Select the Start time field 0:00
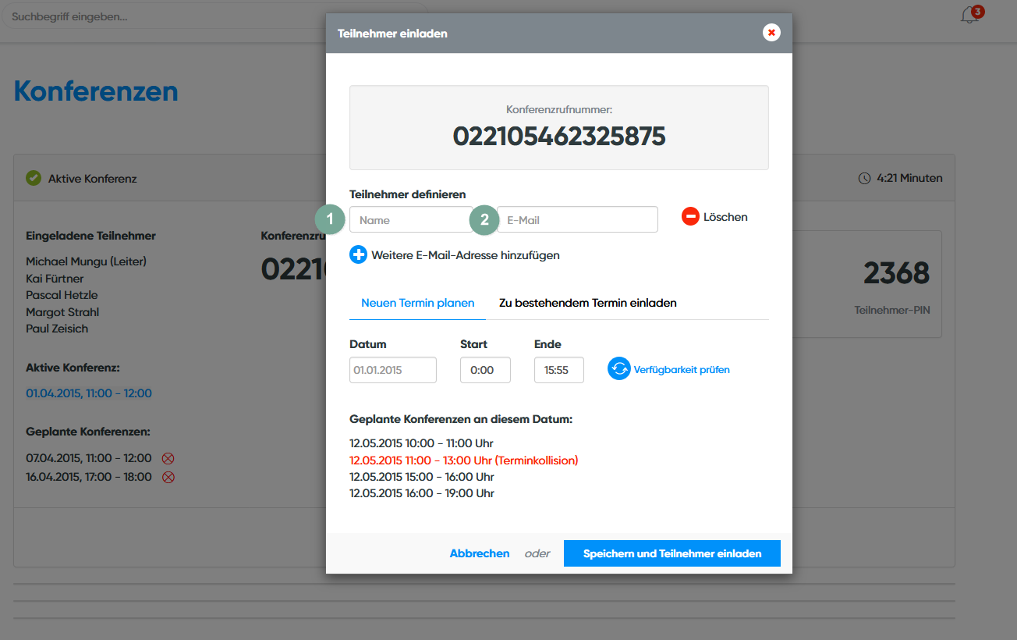Image resolution: width=1017 pixels, height=640 pixels. pos(485,370)
